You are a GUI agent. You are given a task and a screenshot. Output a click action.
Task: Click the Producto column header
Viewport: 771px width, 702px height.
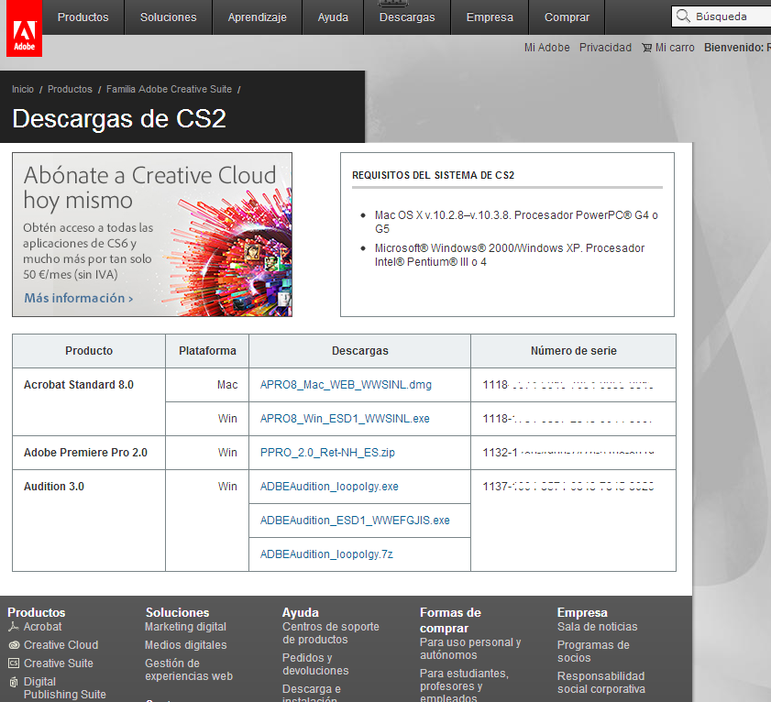[89, 351]
